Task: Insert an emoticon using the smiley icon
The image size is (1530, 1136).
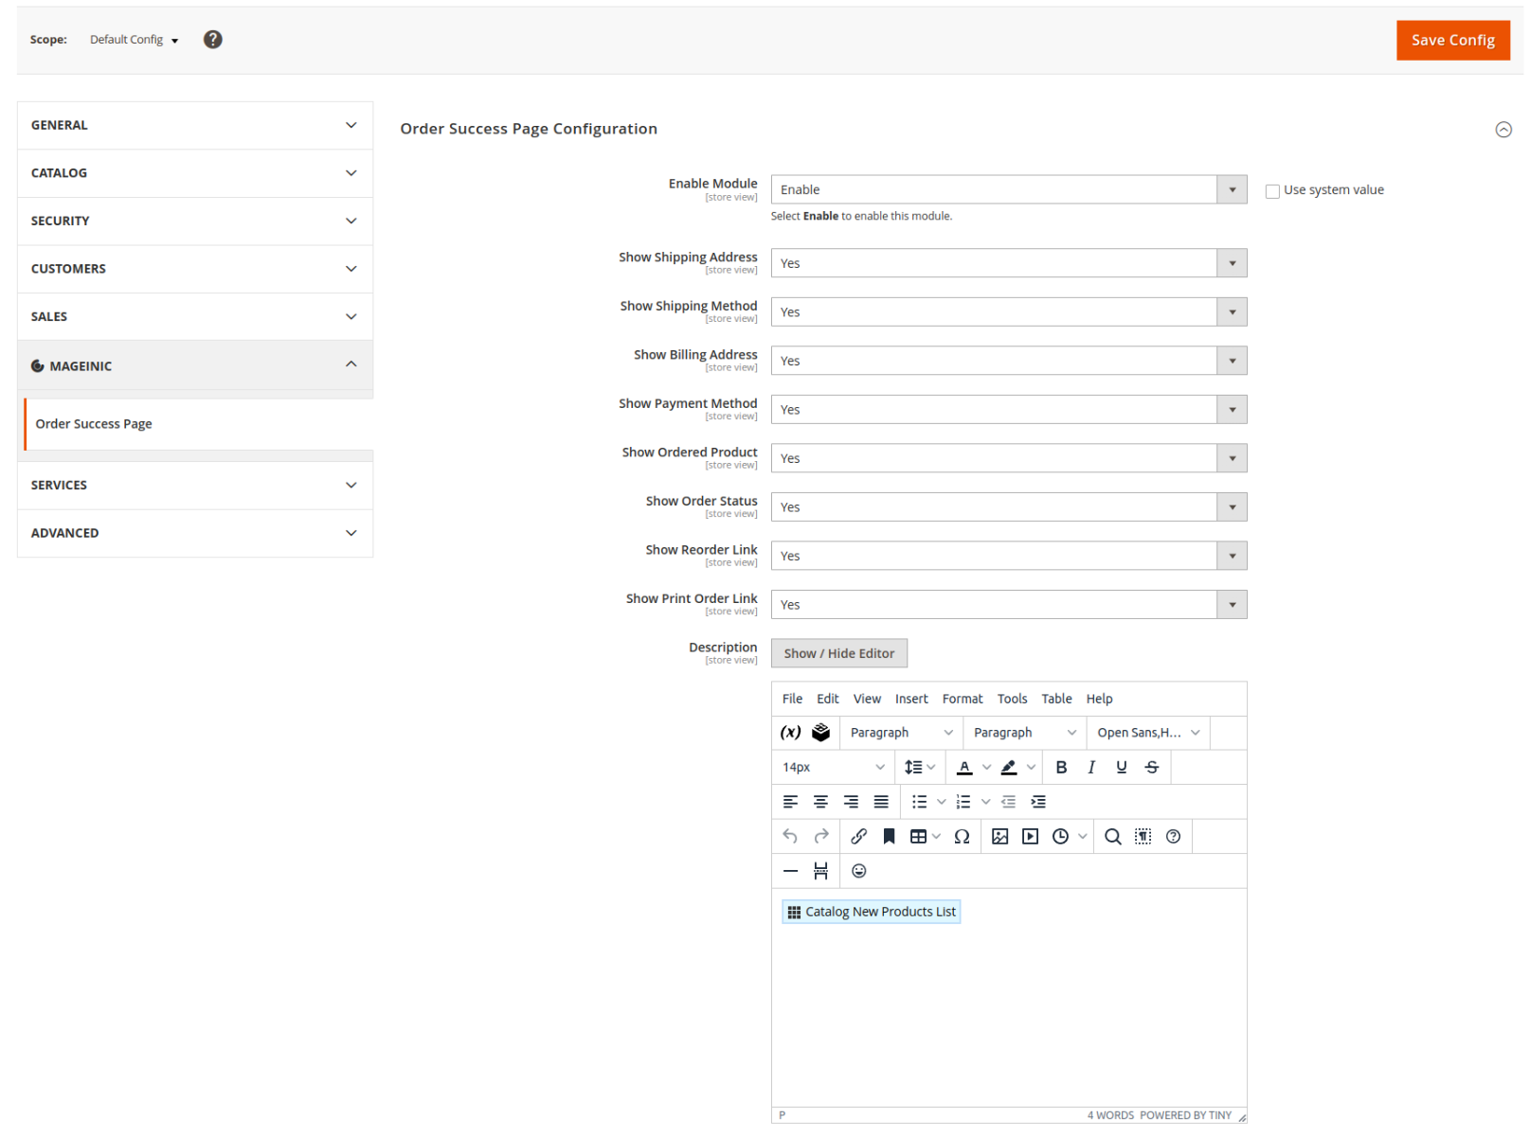Action: tap(858, 871)
